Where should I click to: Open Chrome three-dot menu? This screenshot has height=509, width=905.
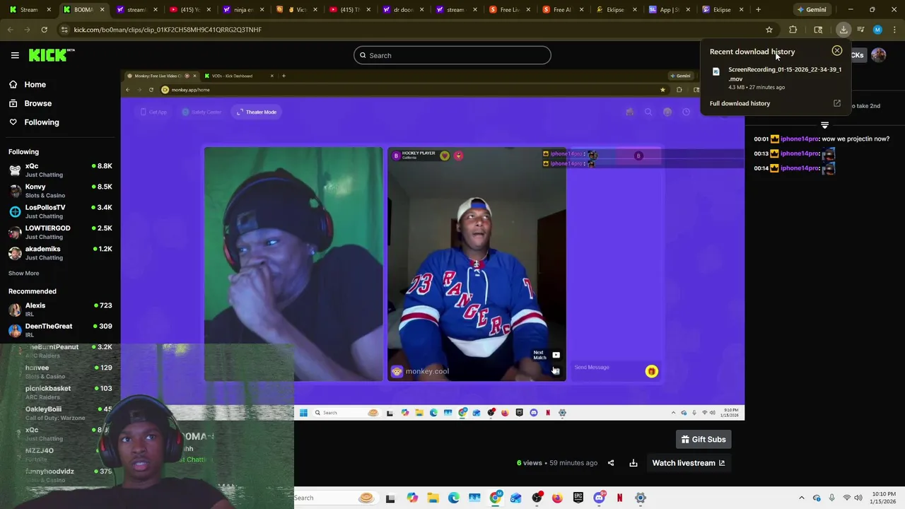pos(894,30)
